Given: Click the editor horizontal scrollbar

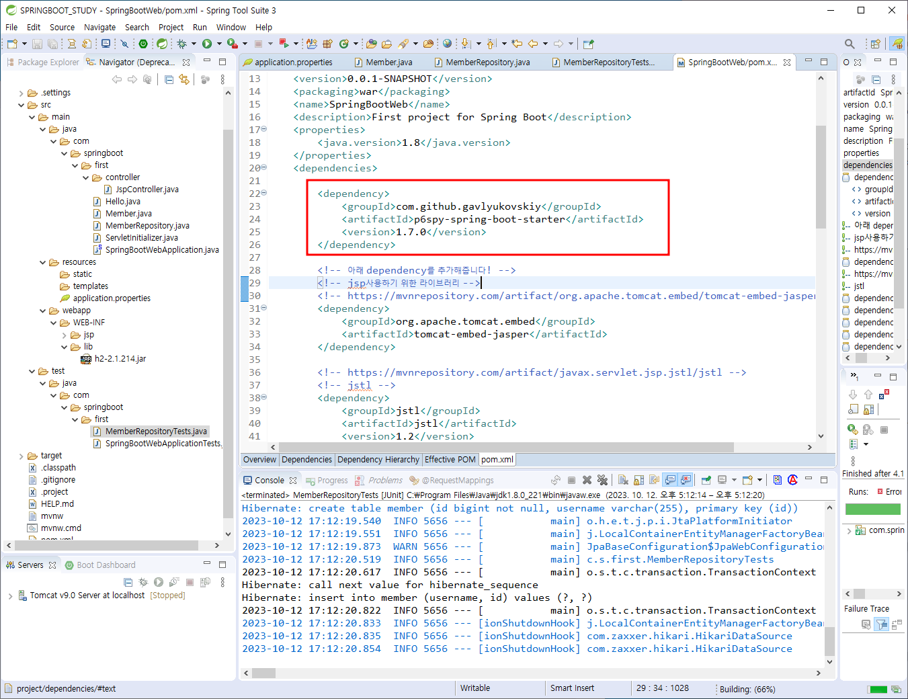Looking at the screenshot, I should (505, 447).
